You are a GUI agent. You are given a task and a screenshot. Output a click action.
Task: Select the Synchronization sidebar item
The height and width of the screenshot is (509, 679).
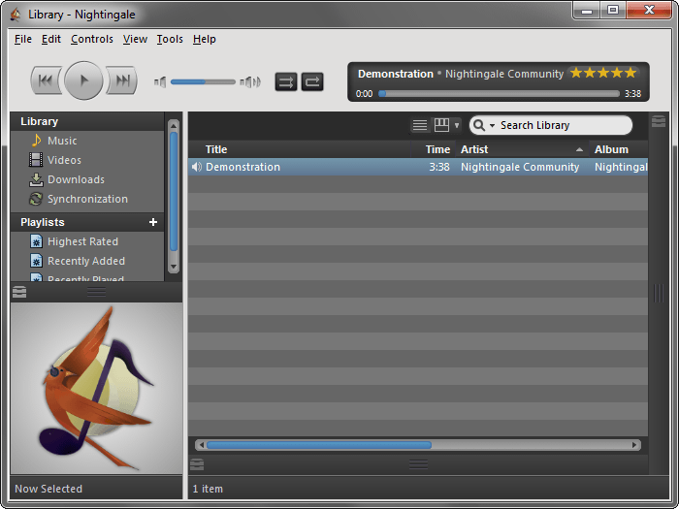(x=87, y=199)
